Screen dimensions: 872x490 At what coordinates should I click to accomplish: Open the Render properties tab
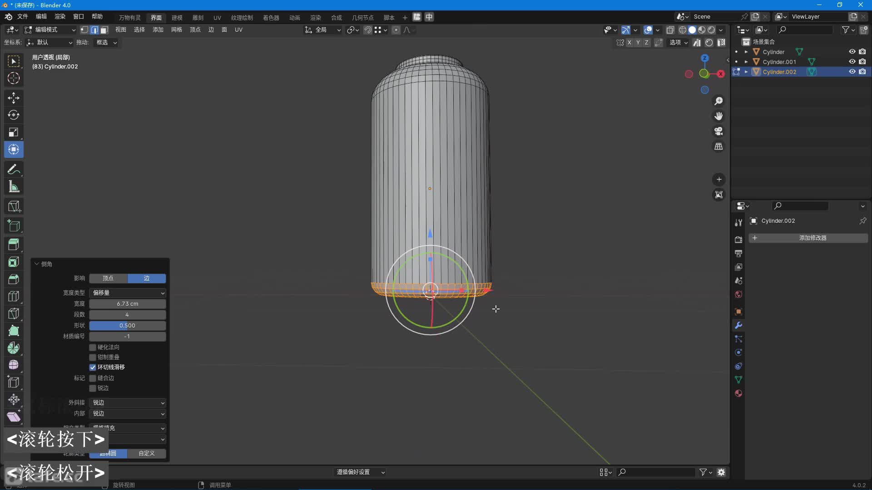click(738, 240)
